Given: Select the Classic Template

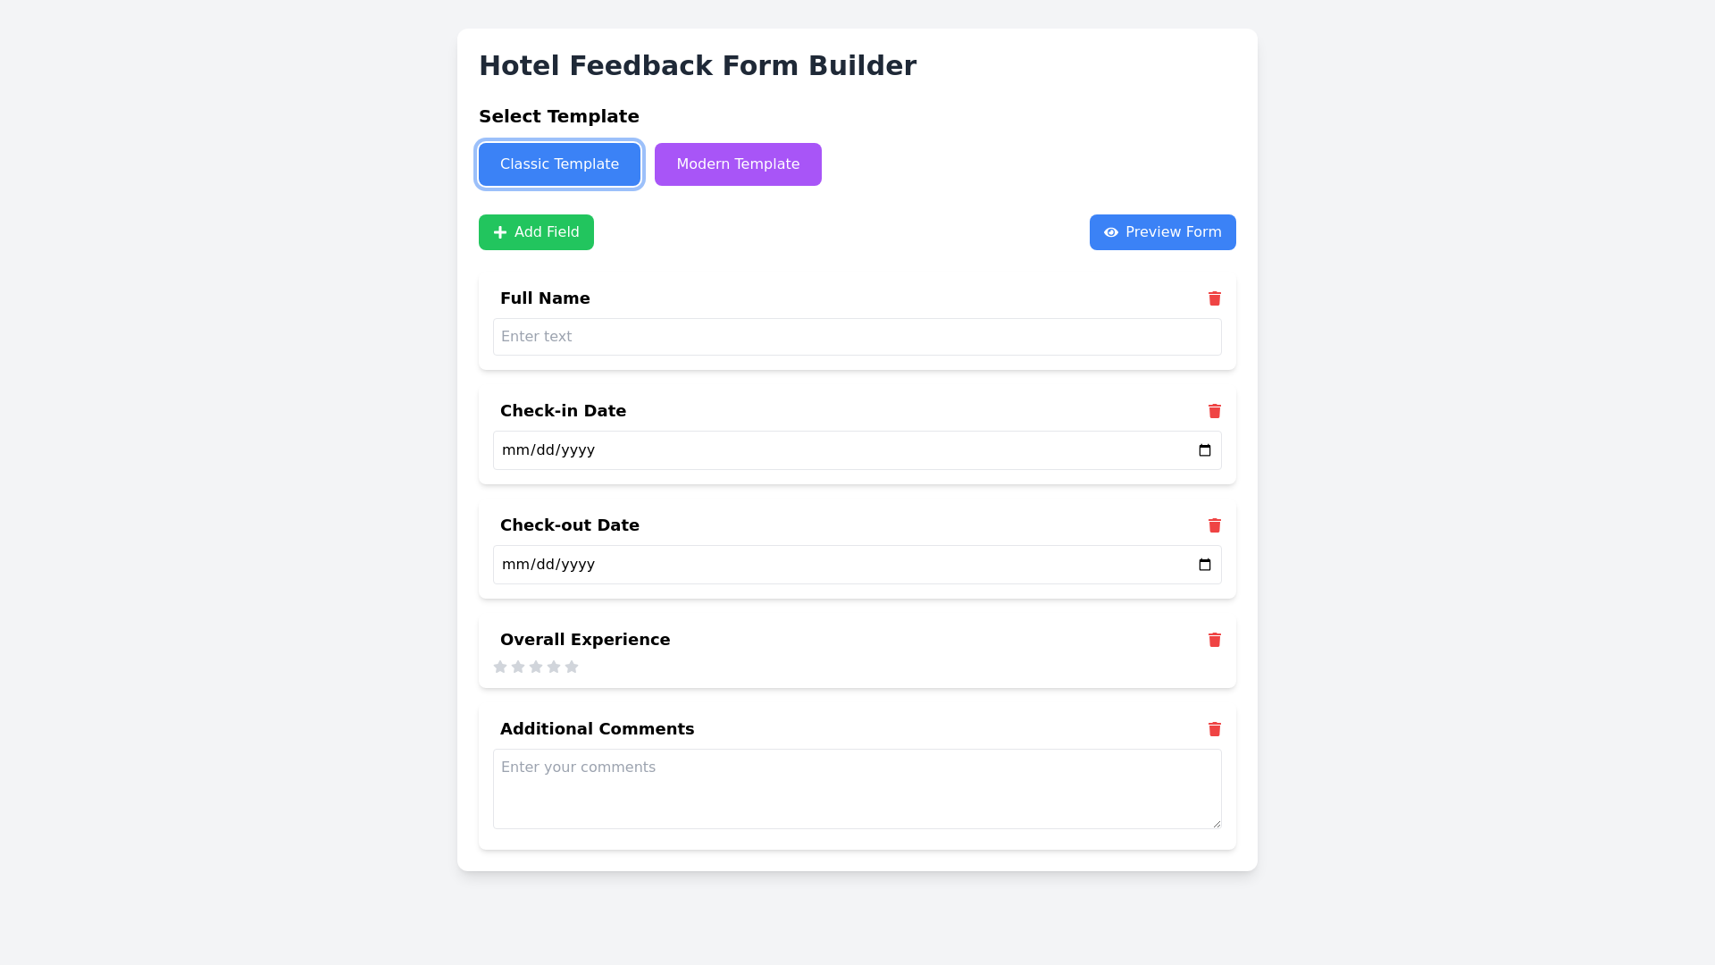Looking at the screenshot, I should [559, 164].
